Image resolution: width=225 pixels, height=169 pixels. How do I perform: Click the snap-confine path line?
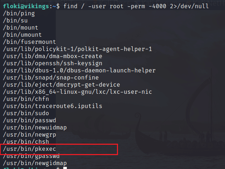[51, 78]
